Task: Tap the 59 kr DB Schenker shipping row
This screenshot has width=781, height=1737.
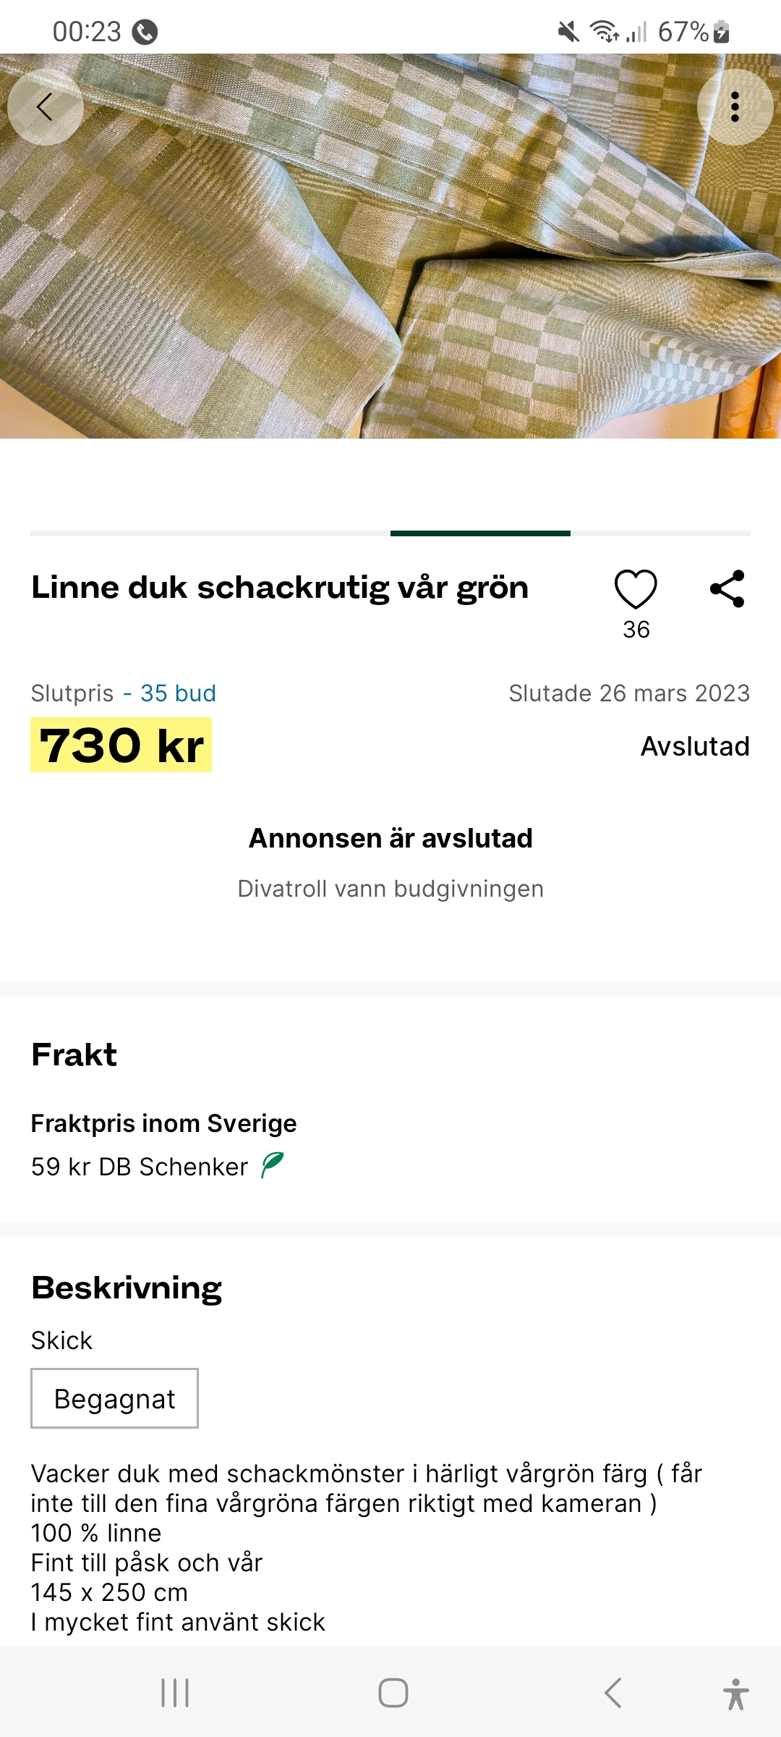Action: pos(140,1167)
